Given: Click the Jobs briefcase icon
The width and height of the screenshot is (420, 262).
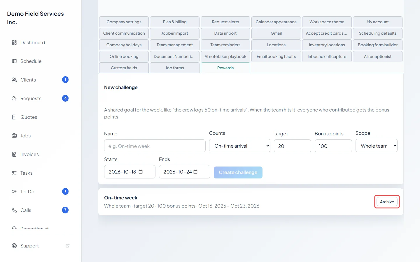Looking at the screenshot, I should click(14, 136).
